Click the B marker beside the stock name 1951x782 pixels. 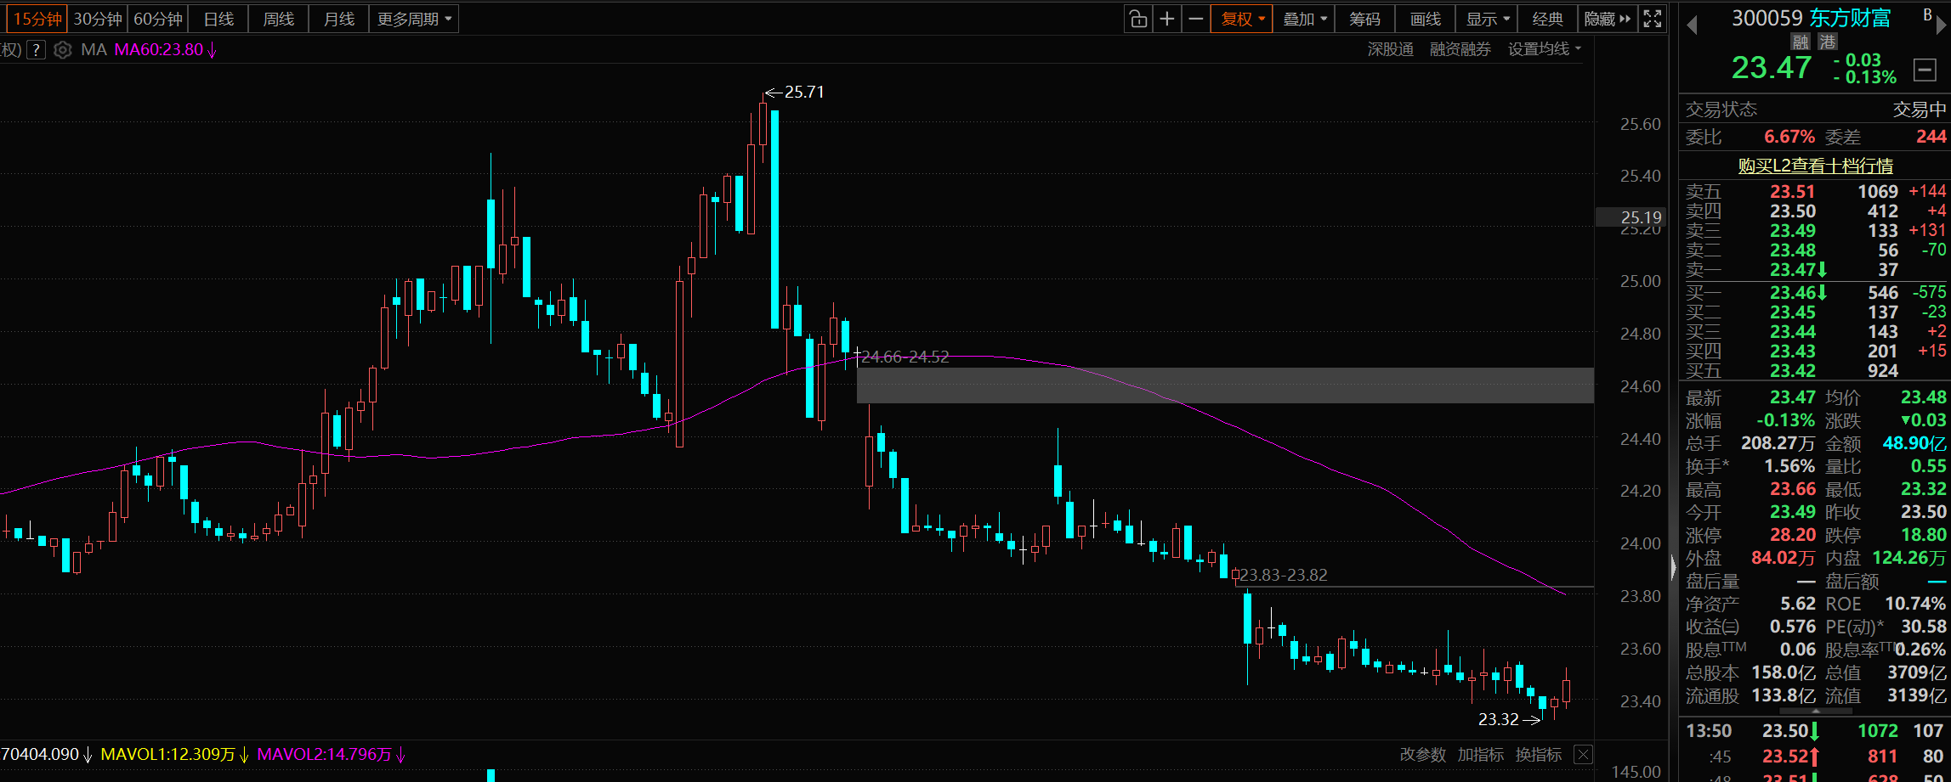1928,14
